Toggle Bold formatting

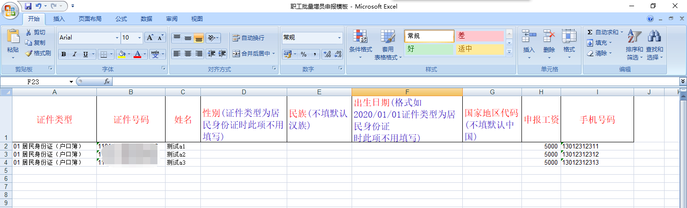point(63,54)
